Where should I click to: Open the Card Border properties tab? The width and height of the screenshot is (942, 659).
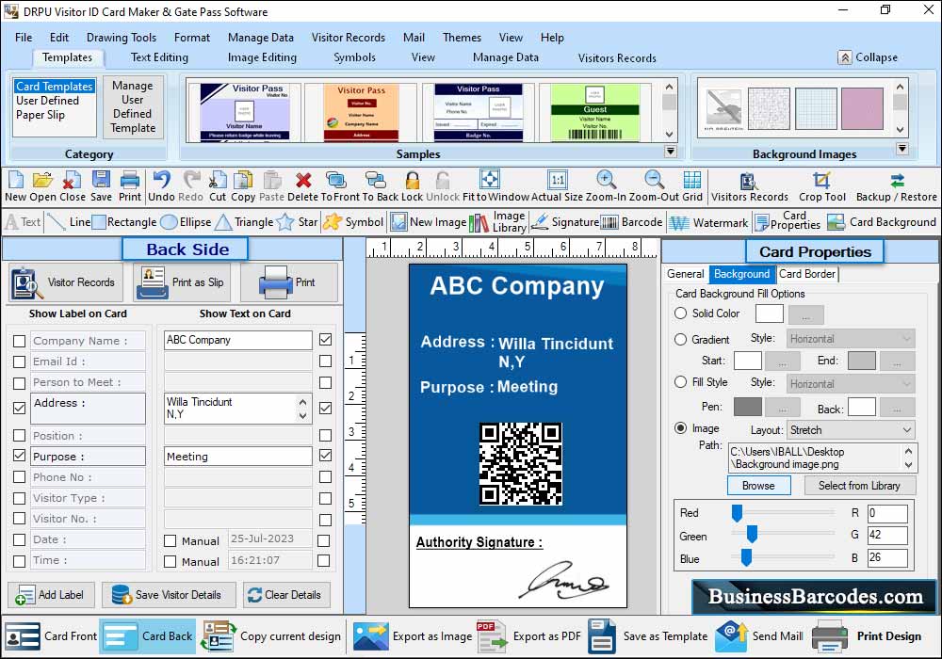point(807,274)
